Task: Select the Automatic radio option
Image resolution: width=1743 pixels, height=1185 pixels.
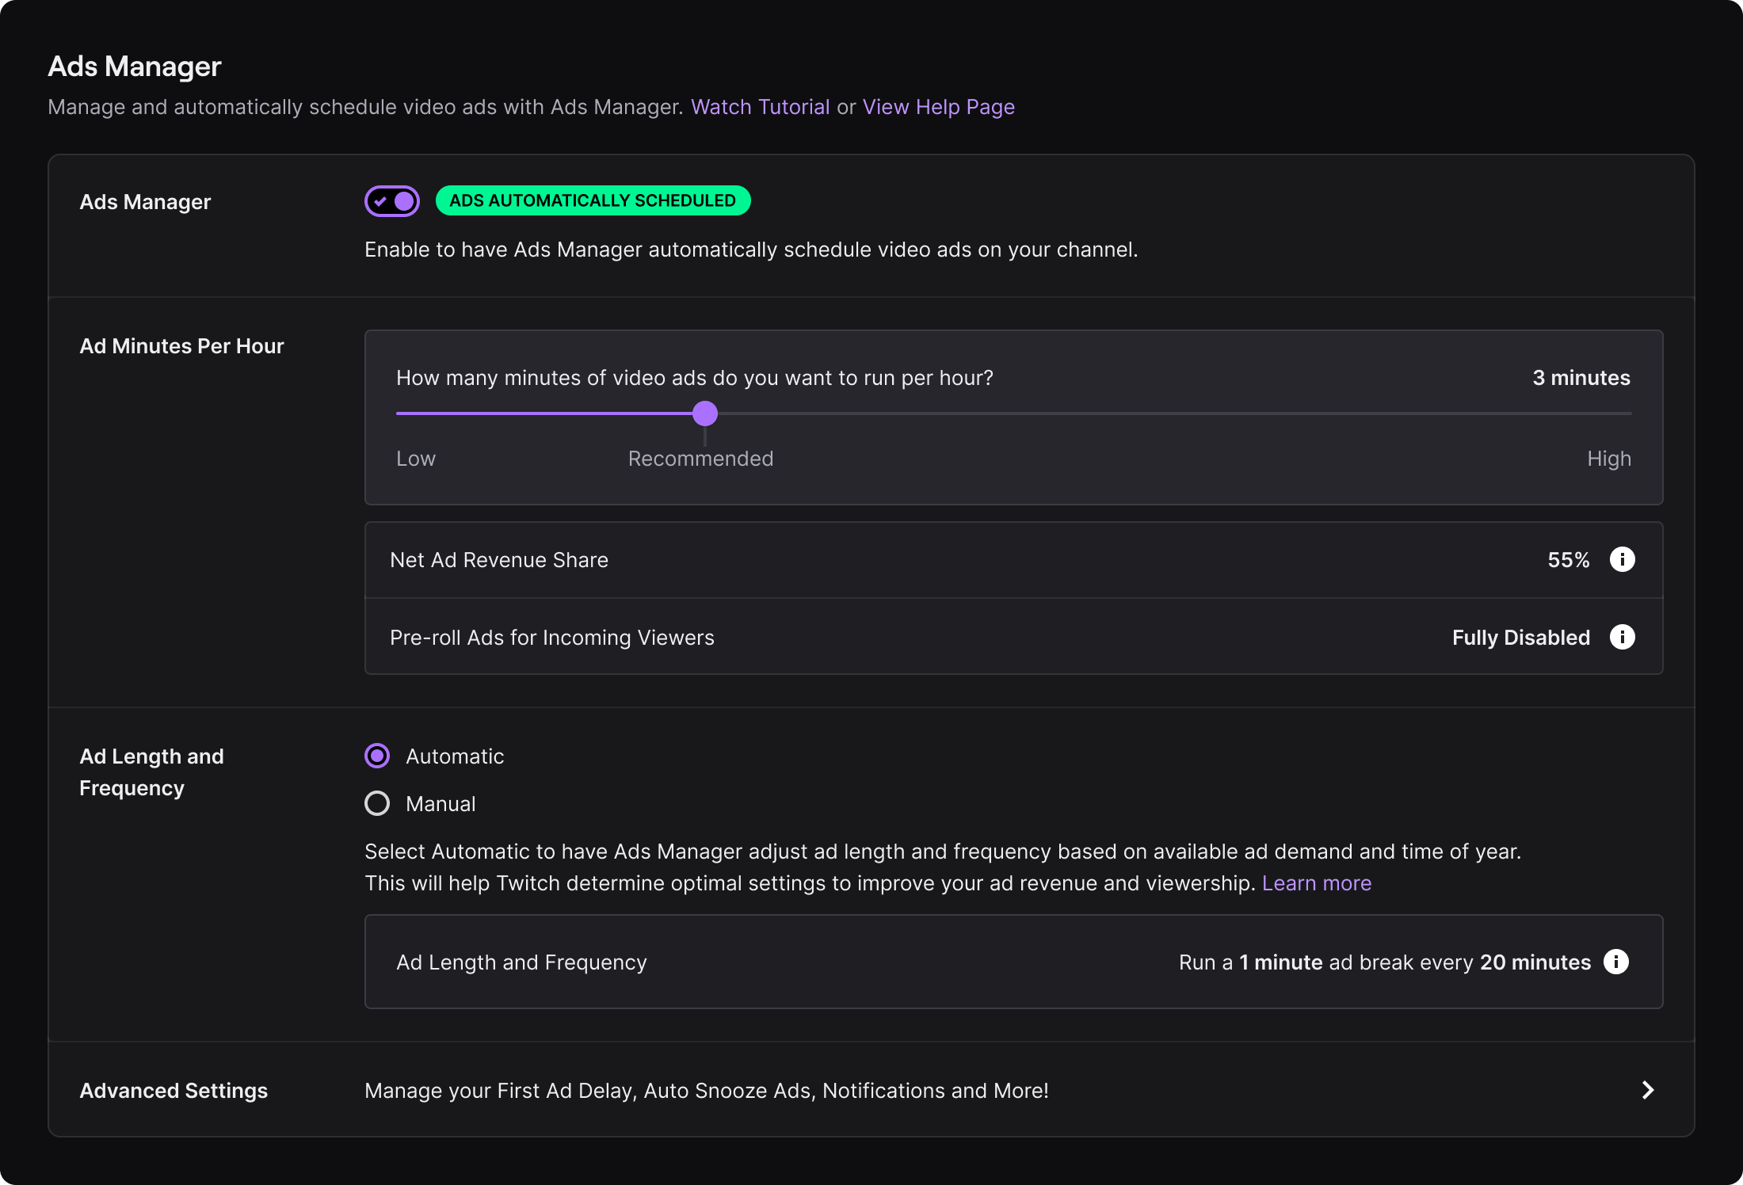Action: click(377, 756)
